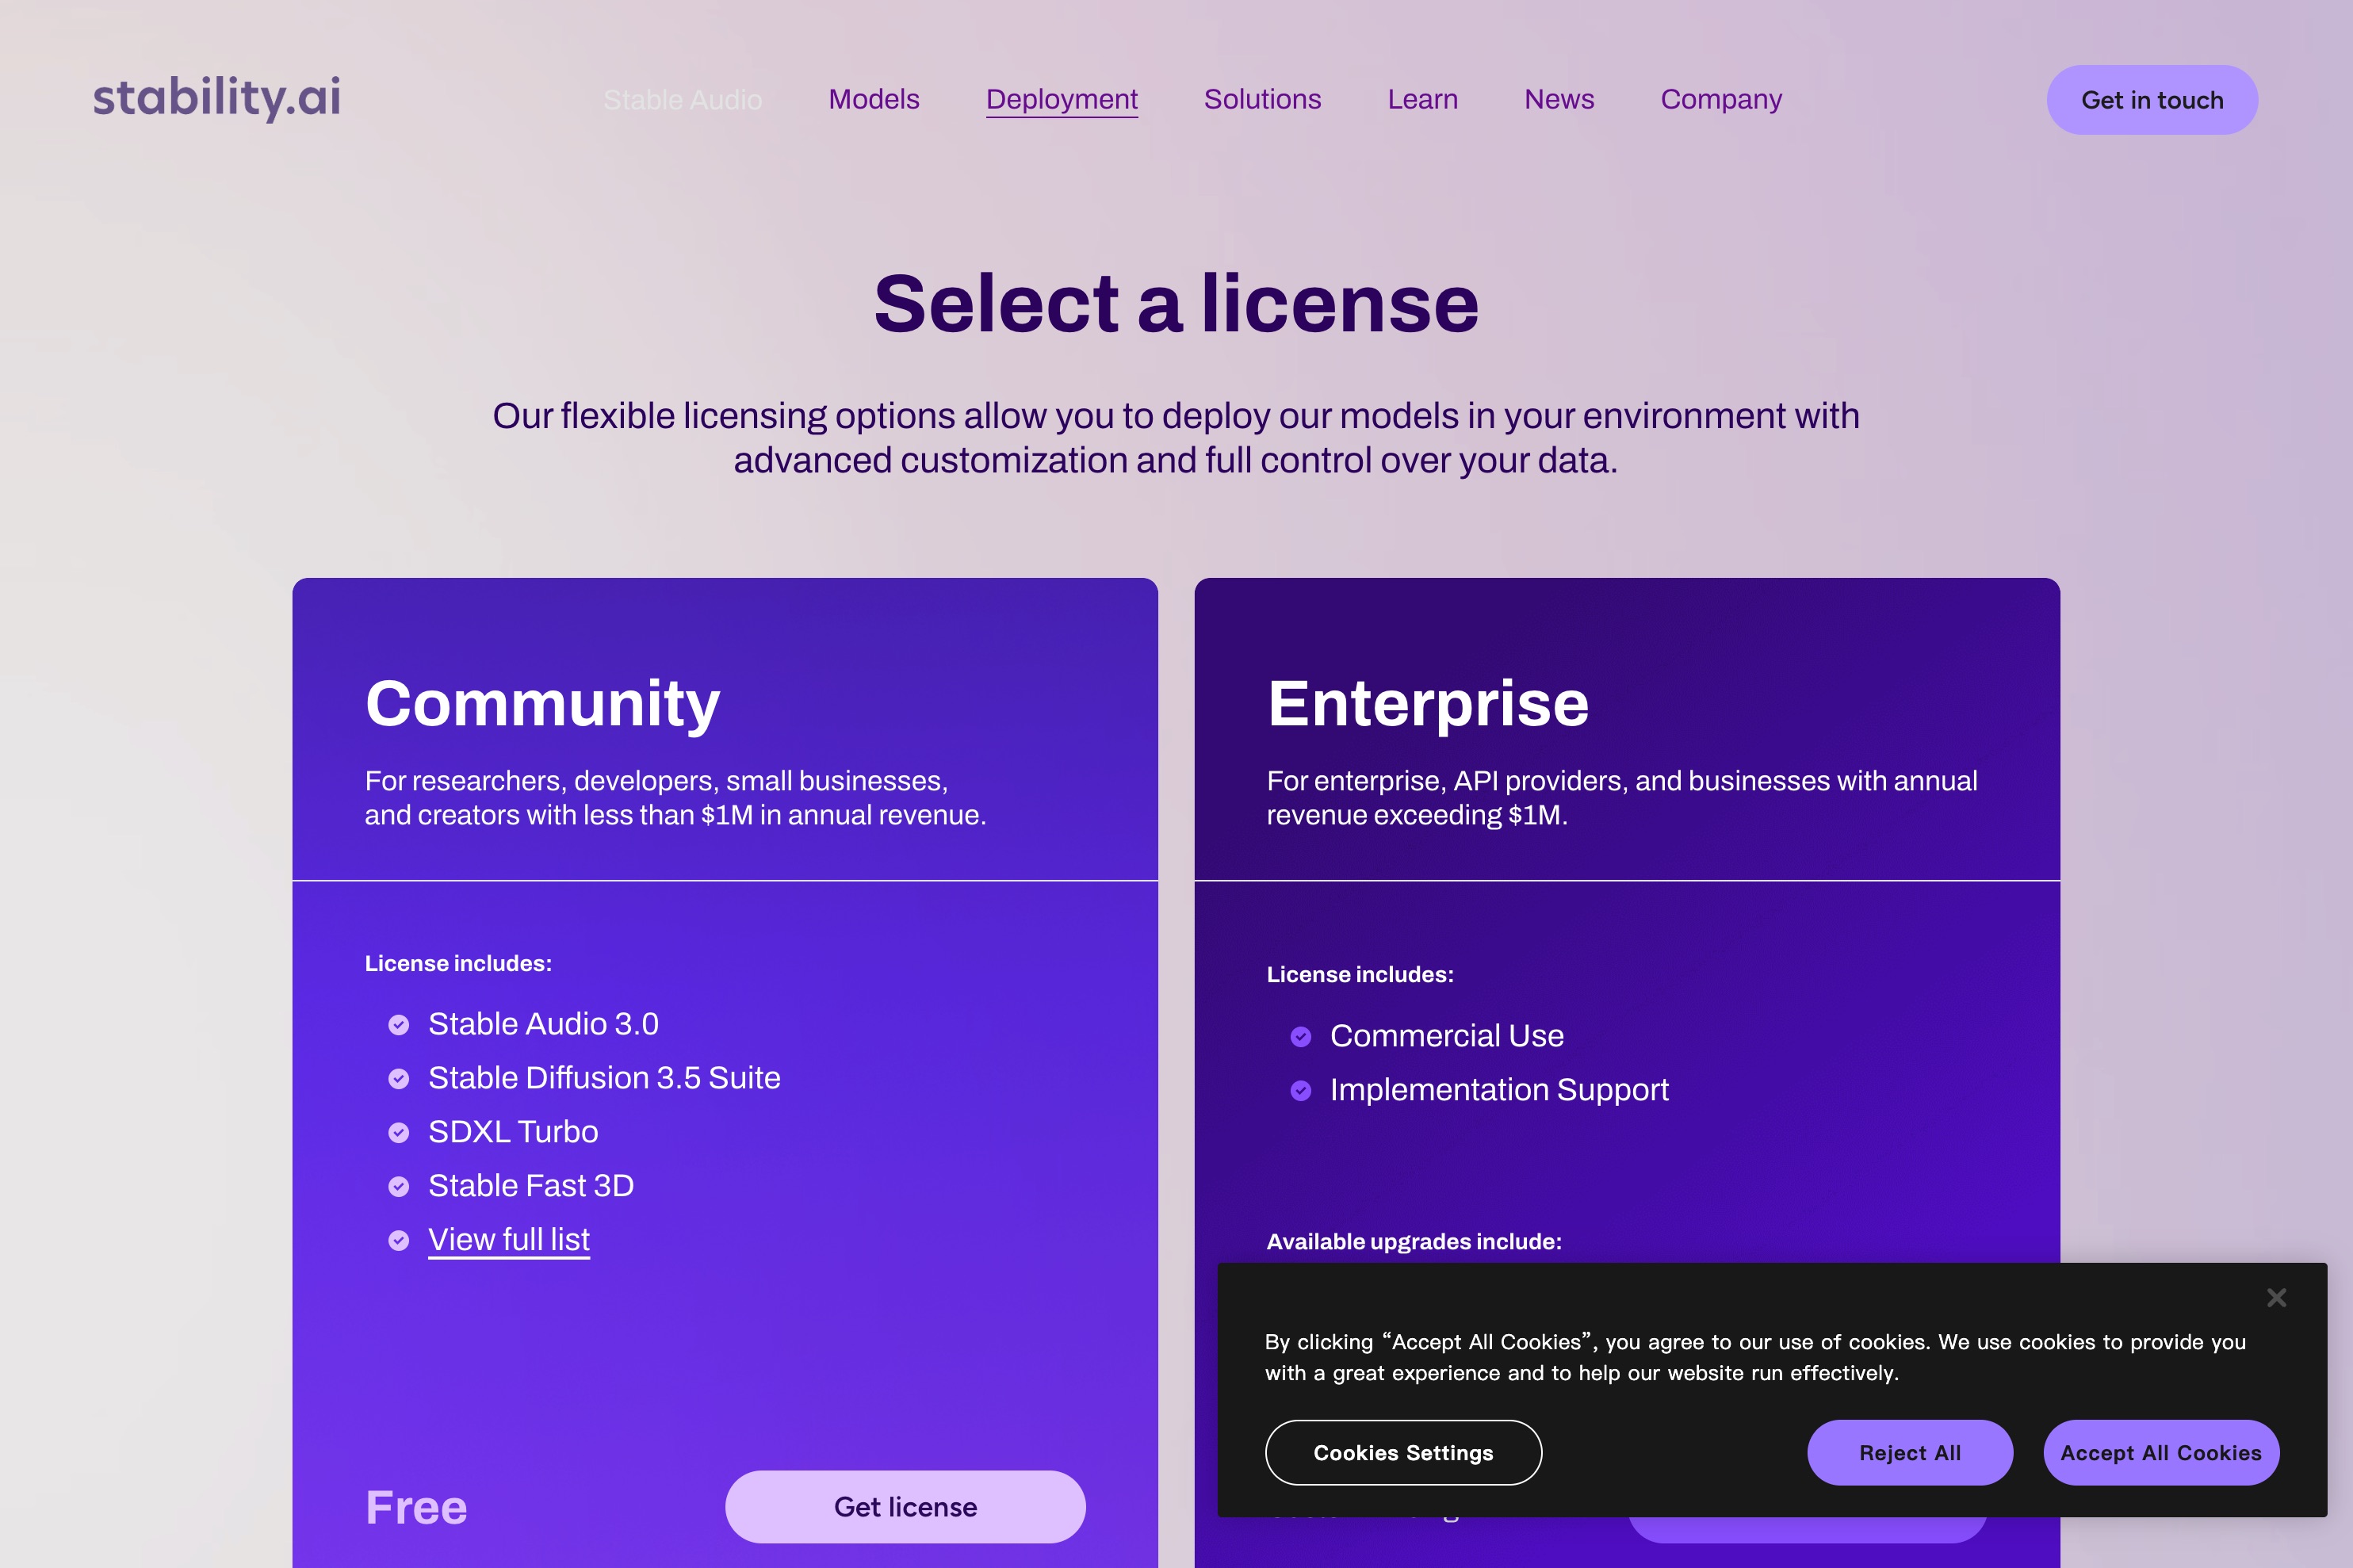Click the checkmark icon beside Commercial Use
This screenshot has height=1568, width=2353.
pyautogui.click(x=1301, y=1037)
